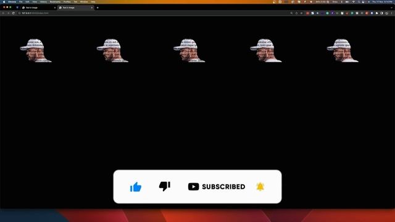Reload the page with the refresh icon
The width and height of the screenshot is (395, 222).
pyautogui.click(x=13, y=13)
